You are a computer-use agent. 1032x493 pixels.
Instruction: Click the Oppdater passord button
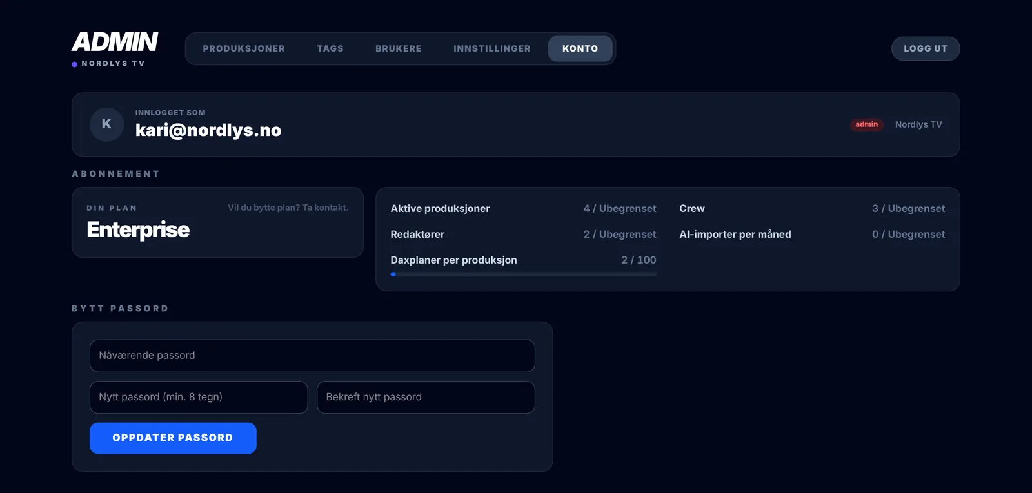tap(173, 438)
